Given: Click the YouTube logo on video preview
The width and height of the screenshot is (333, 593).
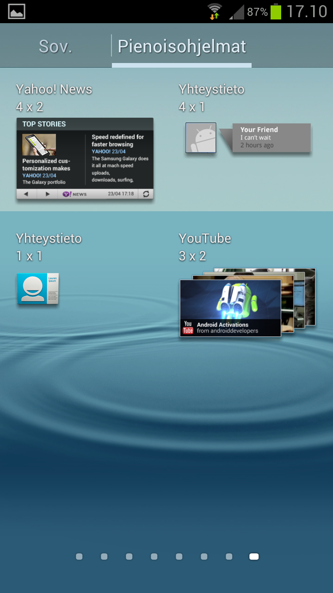Looking at the screenshot, I should (188, 327).
